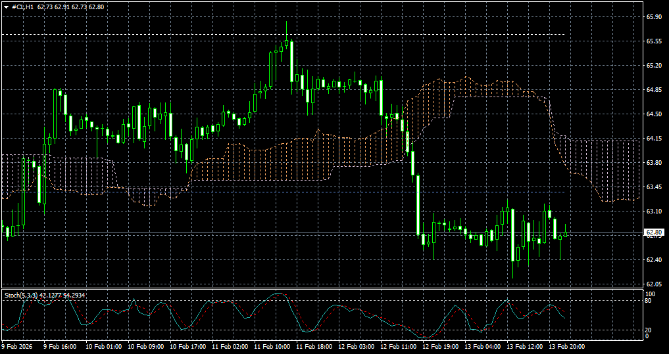Click the 13 Feb 12:00 time label
Screen dimensions: 669x354
coord(525,347)
